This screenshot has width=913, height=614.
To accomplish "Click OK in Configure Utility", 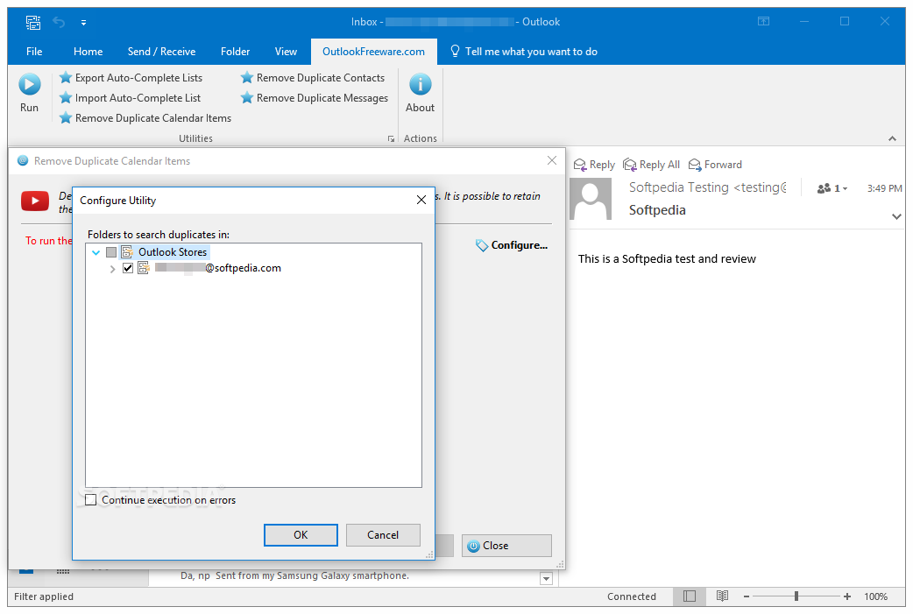I will (x=301, y=535).
